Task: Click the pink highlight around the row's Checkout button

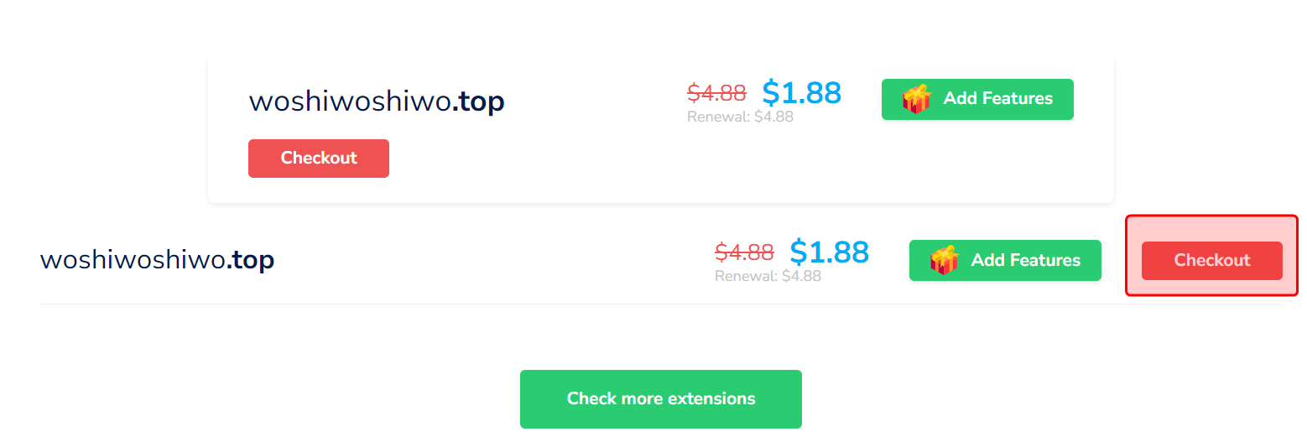Action: pyautogui.click(x=1211, y=228)
